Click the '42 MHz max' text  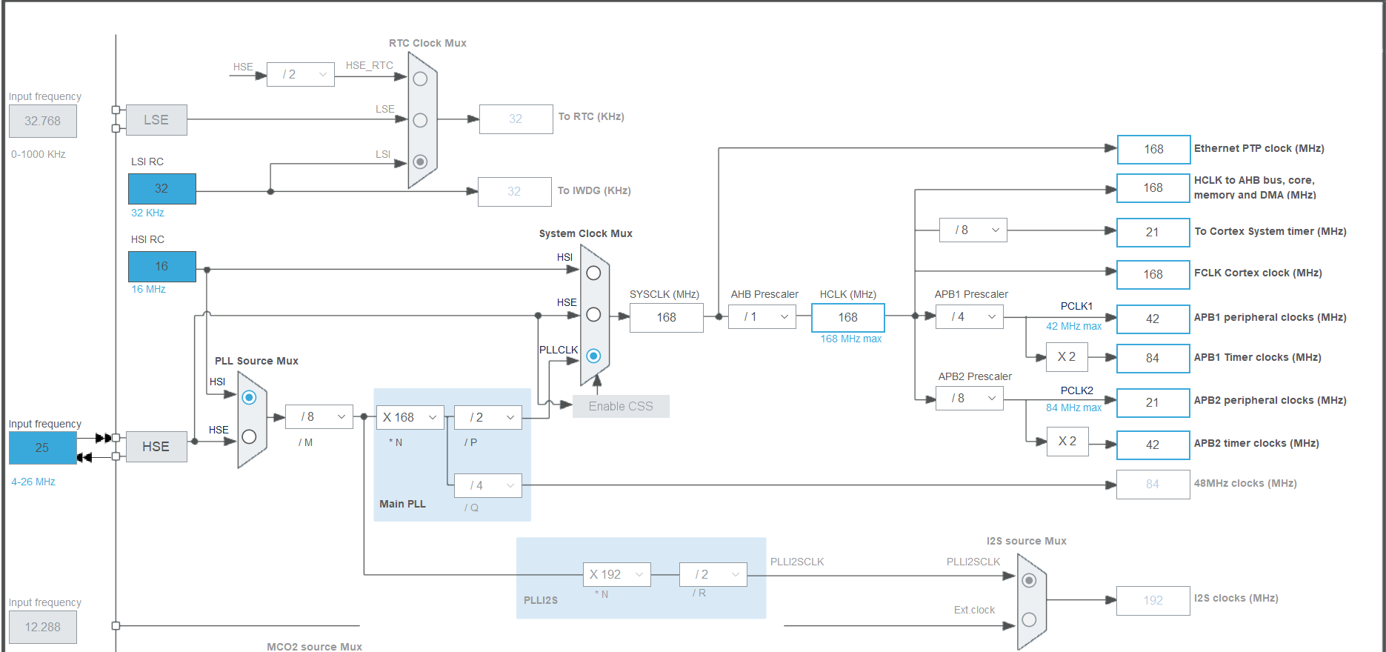click(1074, 327)
